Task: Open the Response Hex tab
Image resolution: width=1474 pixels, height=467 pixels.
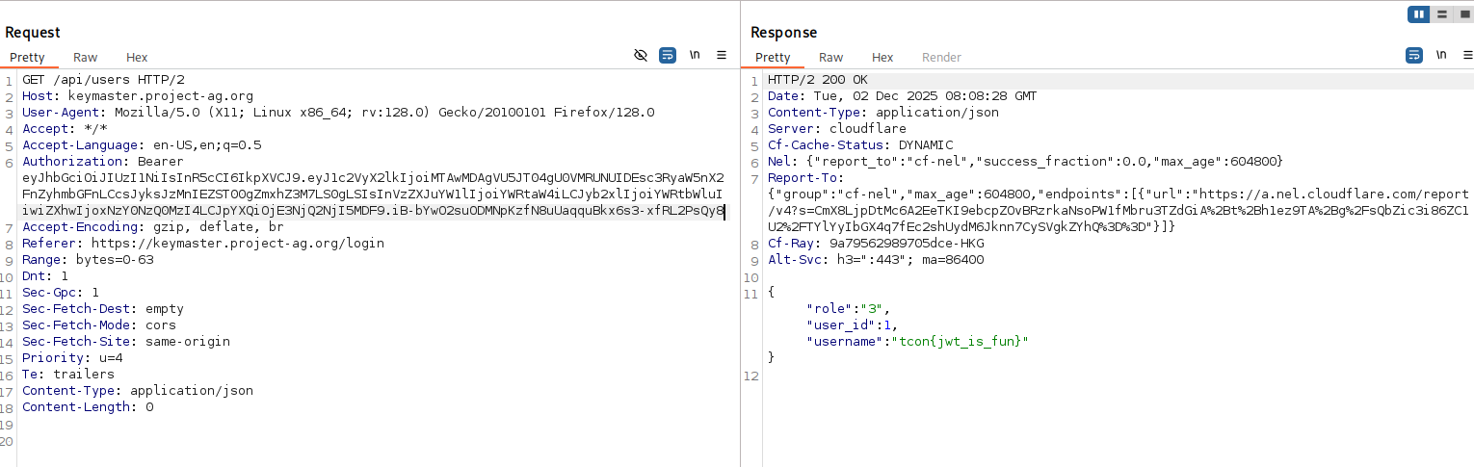Action: (882, 58)
